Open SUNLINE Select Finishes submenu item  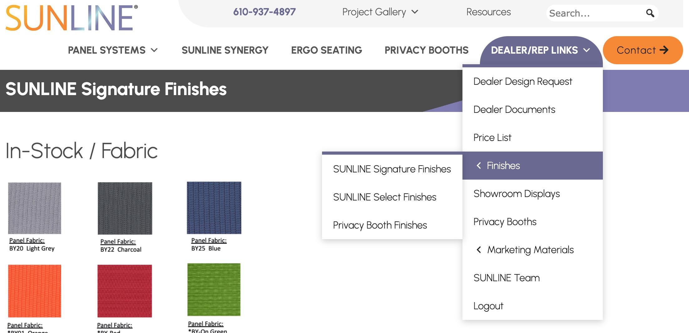pos(384,197)
